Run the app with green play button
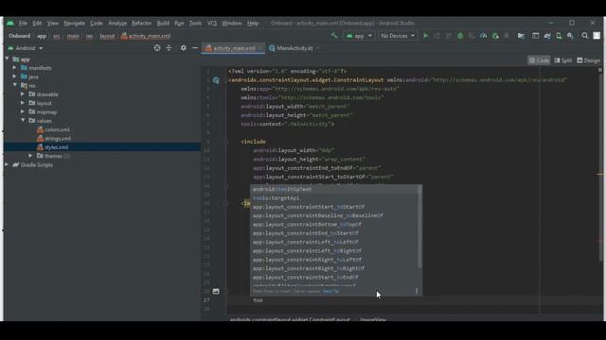 click(x=425, y=36)
